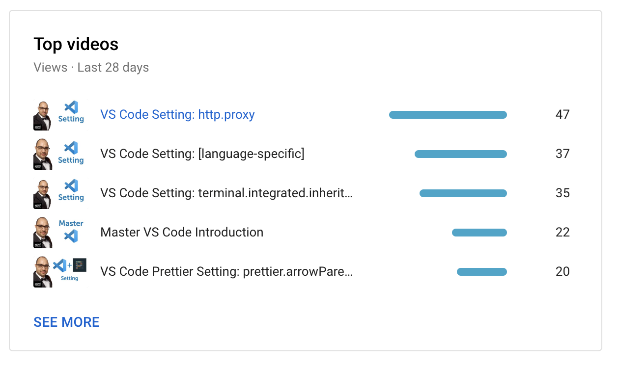Click the prettier.arrowParens video title
The height and width of the screenshot is (367, 619).
coord(226,271)
